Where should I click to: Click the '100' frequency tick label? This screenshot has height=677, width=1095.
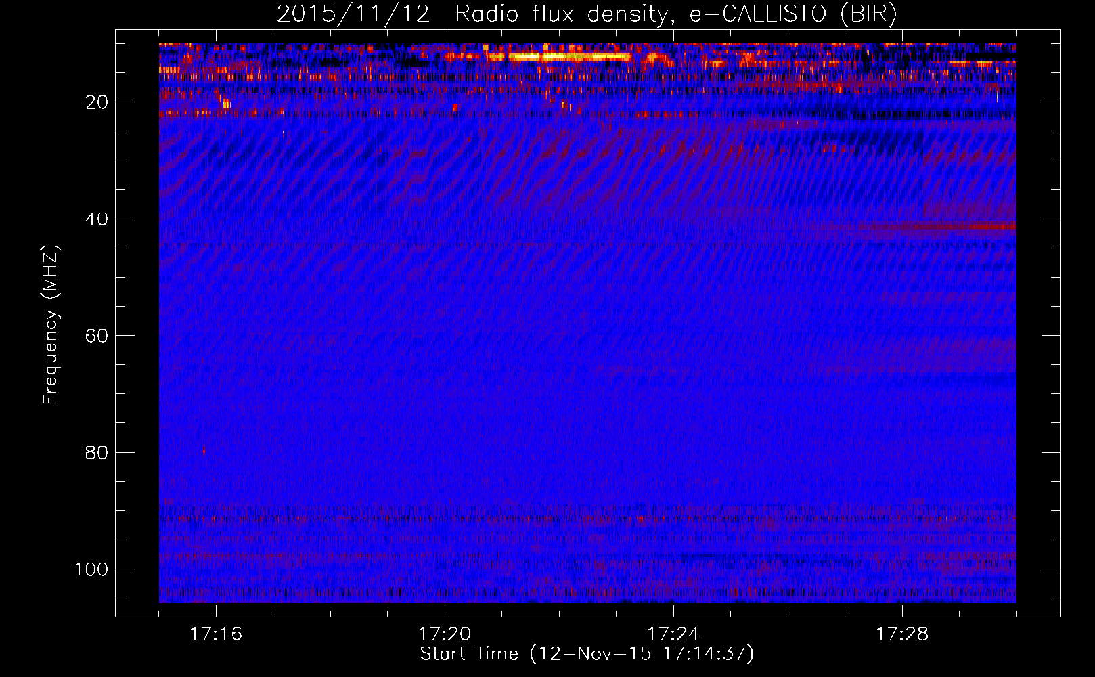point(91,569)
